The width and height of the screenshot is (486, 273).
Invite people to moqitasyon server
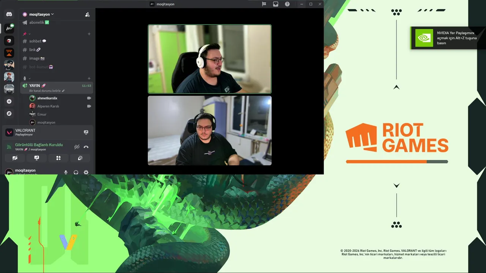[87, 14]
